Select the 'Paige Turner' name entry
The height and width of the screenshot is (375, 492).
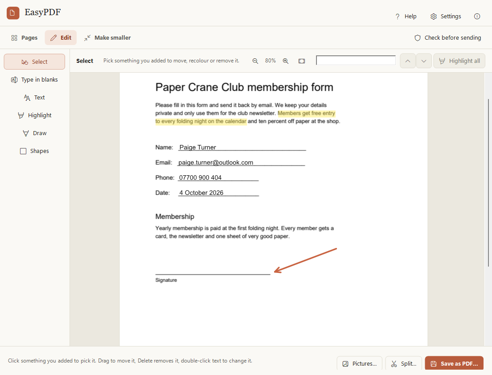coord(198,147)
